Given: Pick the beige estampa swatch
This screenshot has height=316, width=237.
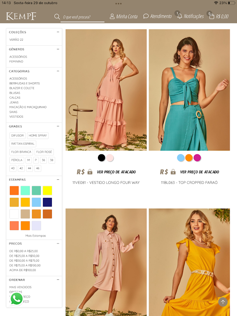Looking at the screenshot, I should [x=25, y=214].
